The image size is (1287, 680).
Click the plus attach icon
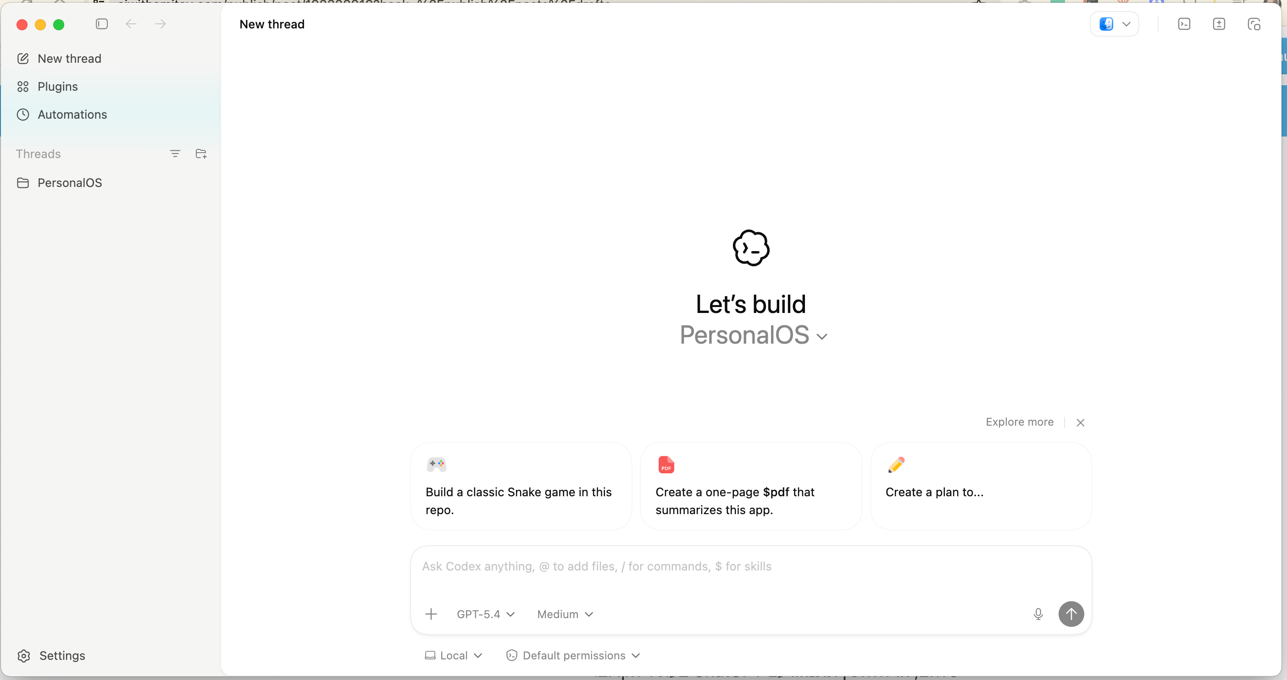tap(431, 614)
